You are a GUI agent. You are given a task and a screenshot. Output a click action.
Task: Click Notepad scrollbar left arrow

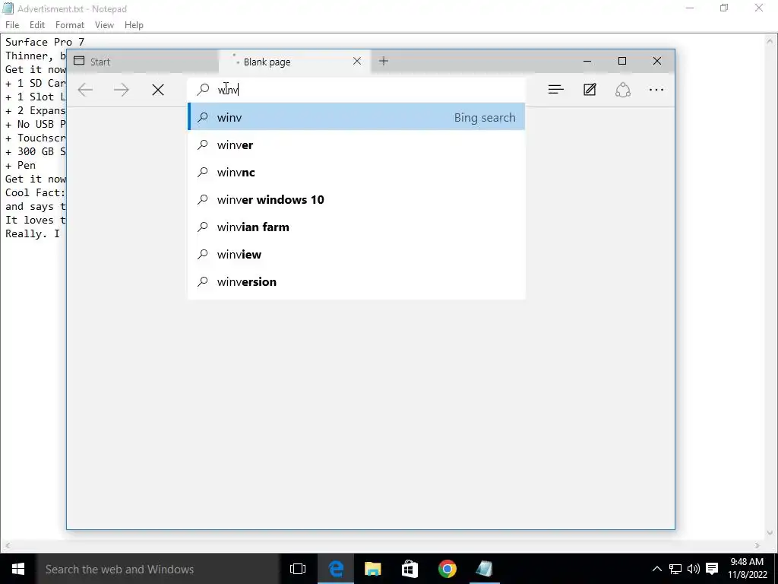tap(7, 545)
